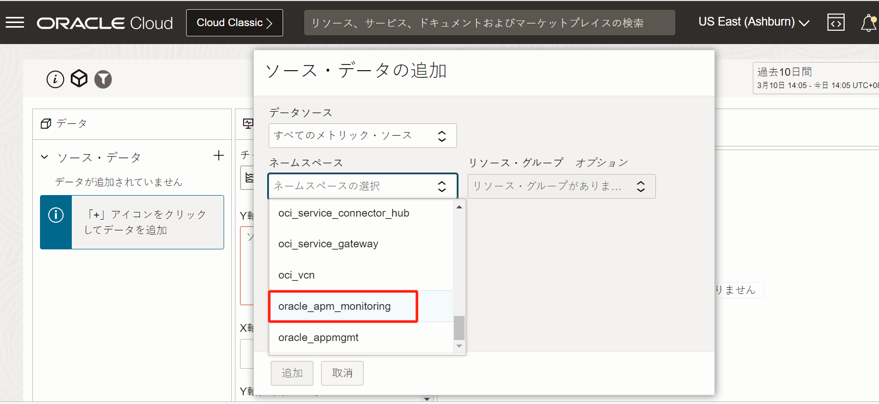
Task: Click the plus icon to add source data
Action: tap(218, 156)
